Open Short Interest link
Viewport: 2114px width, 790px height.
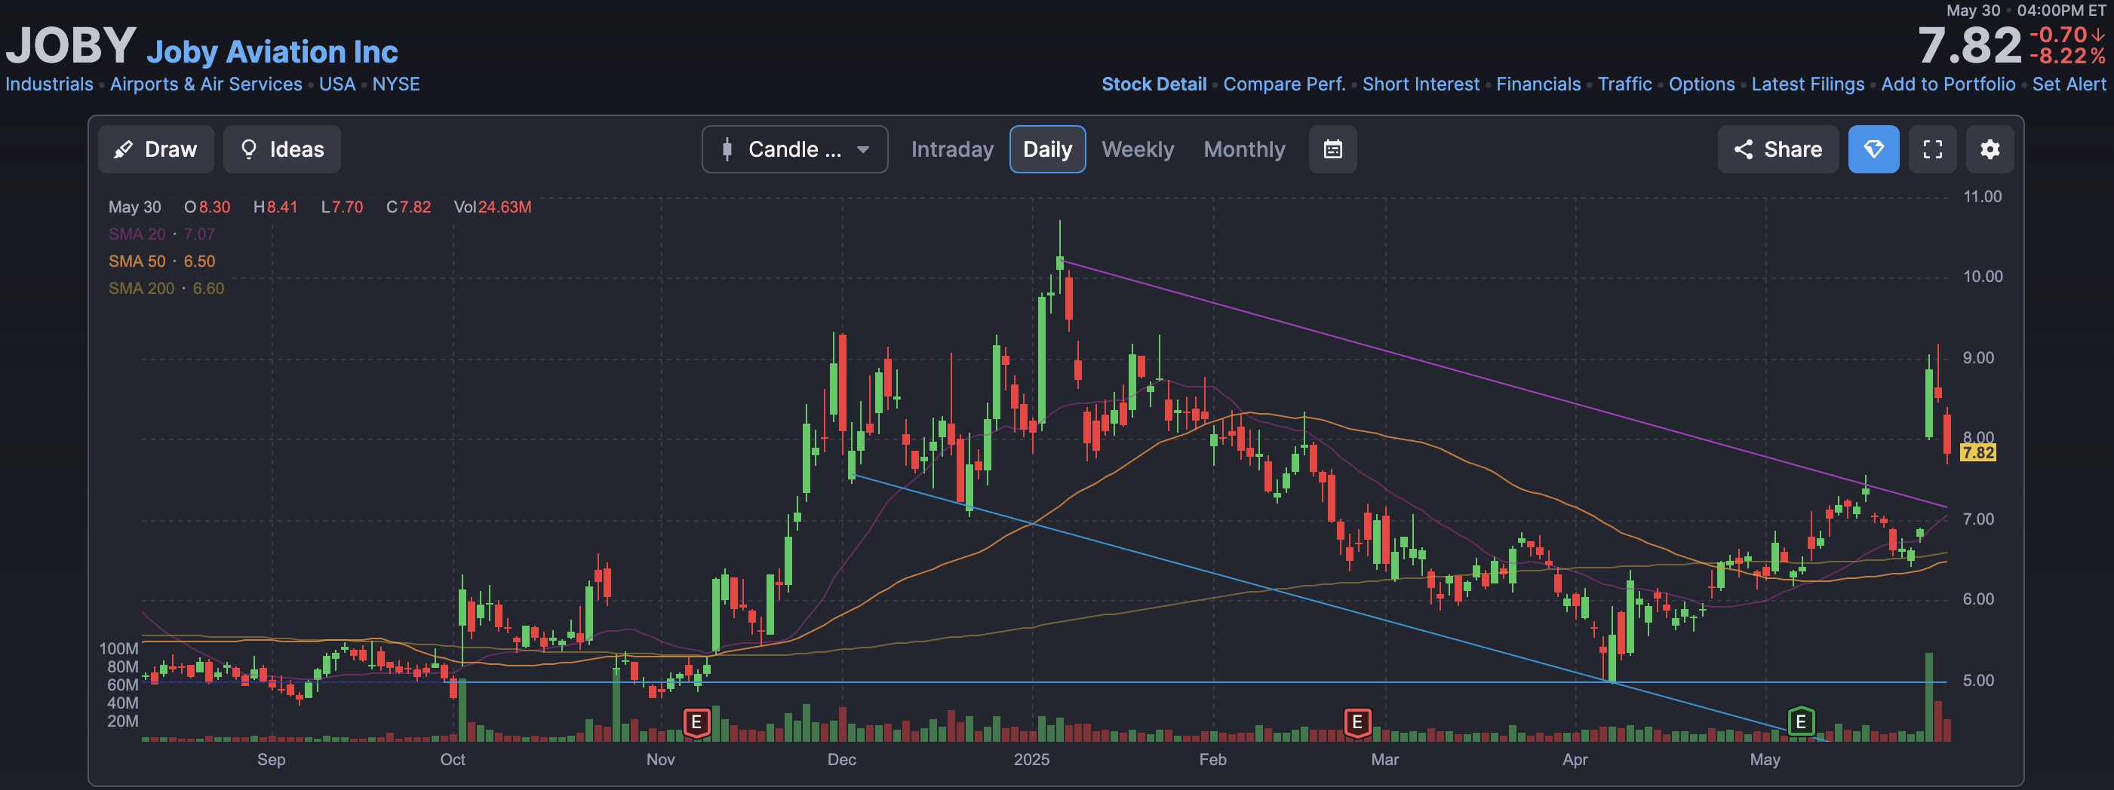tap(1421, 84)
